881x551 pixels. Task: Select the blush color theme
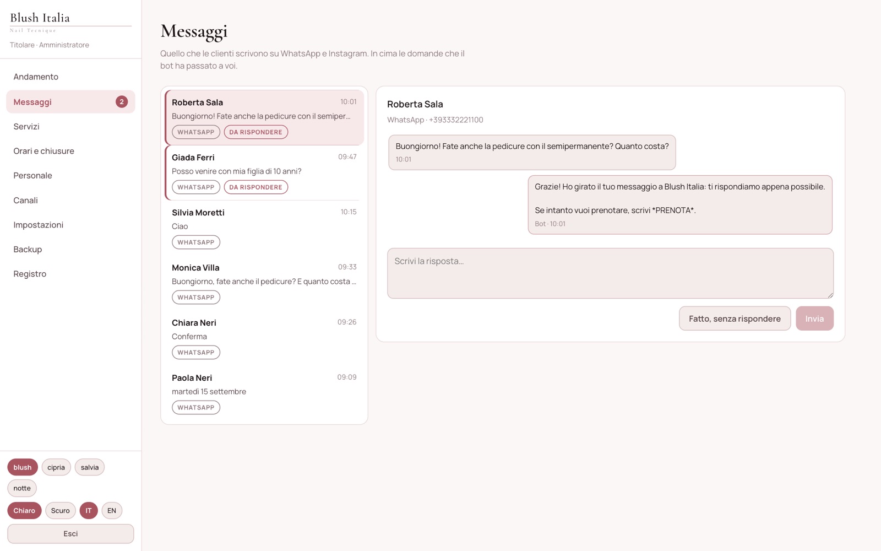click(23, 467)
